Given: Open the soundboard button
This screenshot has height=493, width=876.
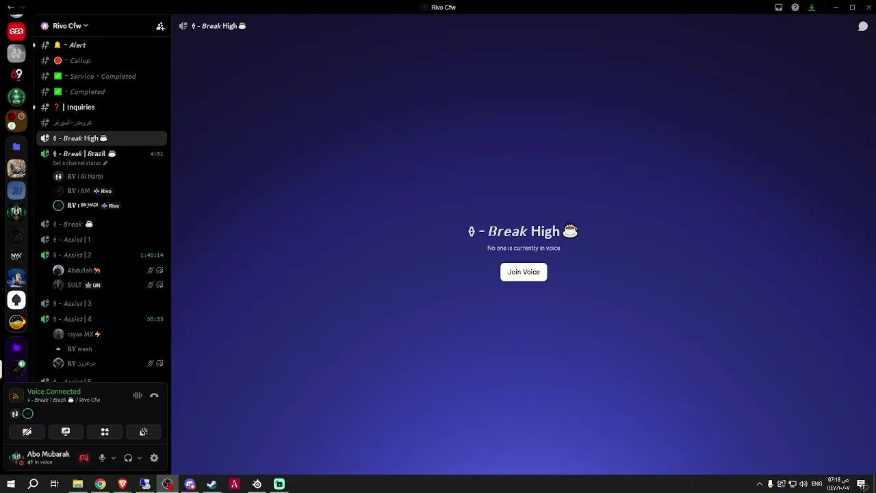Looking at the screenshot, I should click(144, 432).
